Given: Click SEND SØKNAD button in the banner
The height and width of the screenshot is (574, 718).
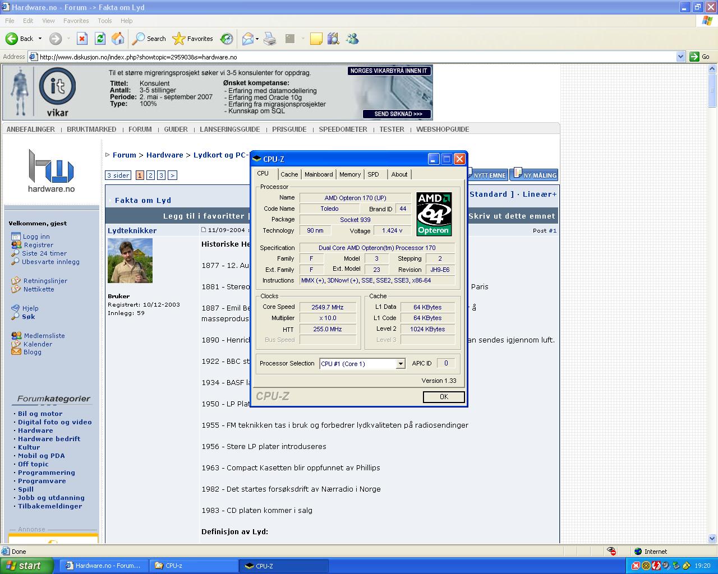Looking at the screenshot, I should [397, 114].
